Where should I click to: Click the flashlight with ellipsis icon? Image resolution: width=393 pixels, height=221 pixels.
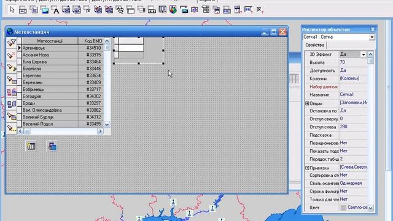click(11, 128)
